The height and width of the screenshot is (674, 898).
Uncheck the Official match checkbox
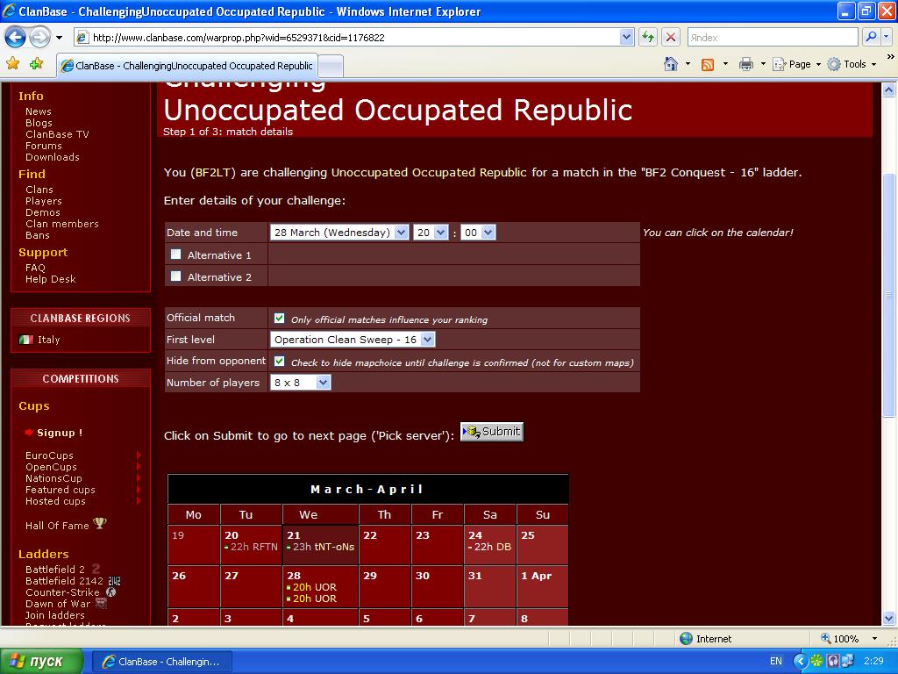click(x=279, y=318)
